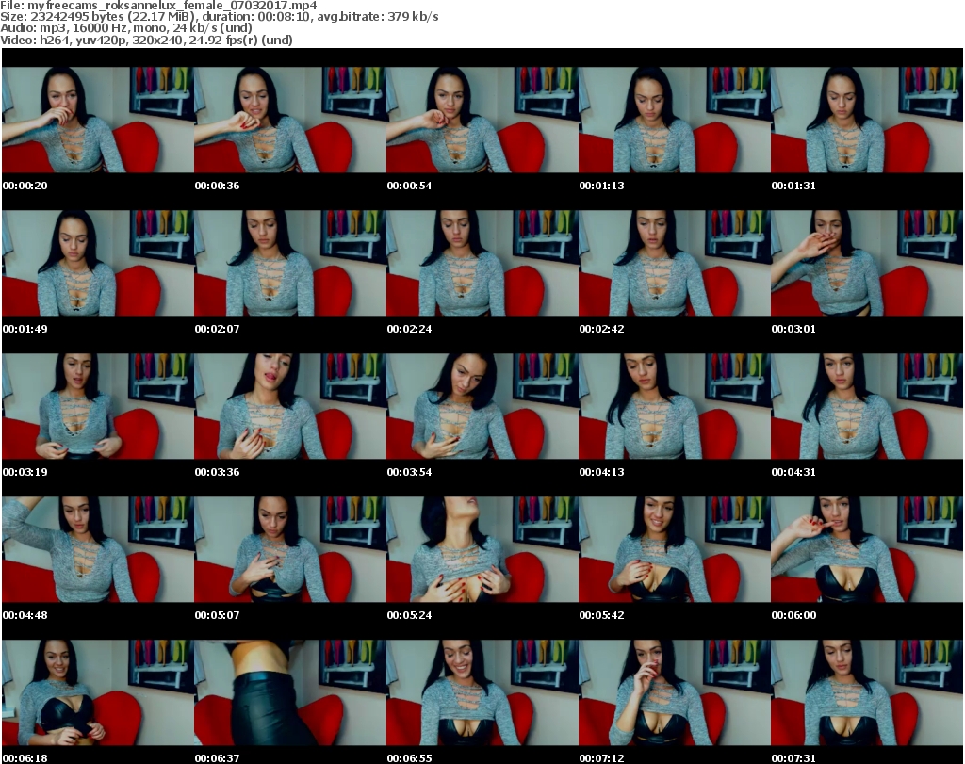Click the thumbnail above timestamp 00:00:20
The height and width of the screenshot is (764, 965).
pos(98,120)
